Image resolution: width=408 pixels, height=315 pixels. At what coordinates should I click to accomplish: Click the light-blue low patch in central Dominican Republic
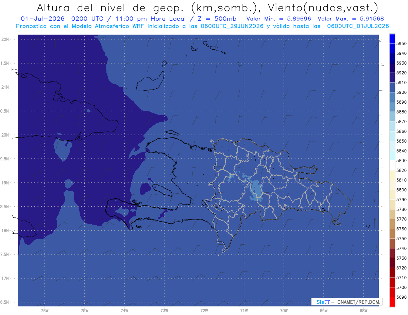256,191
